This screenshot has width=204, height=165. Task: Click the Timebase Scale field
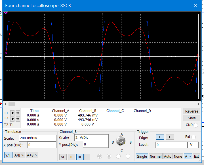coord(37,138)
